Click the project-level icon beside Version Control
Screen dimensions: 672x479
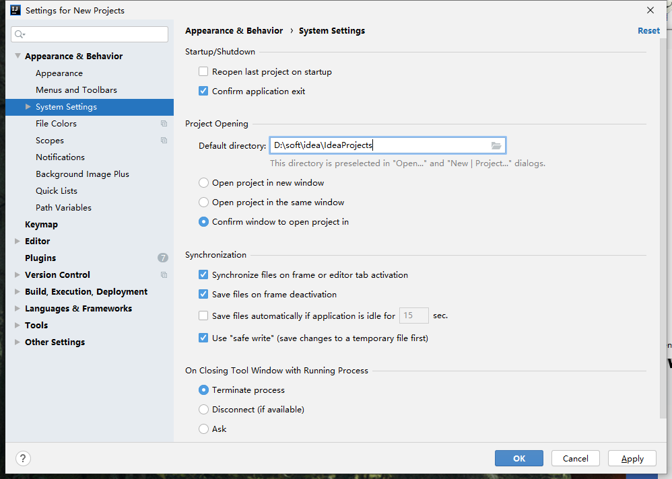(x=164, y=275)
